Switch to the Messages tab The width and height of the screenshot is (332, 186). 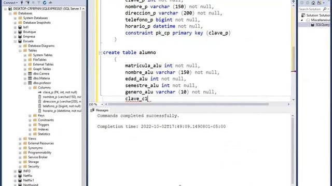pyautogui.click(x=100, y=110)
